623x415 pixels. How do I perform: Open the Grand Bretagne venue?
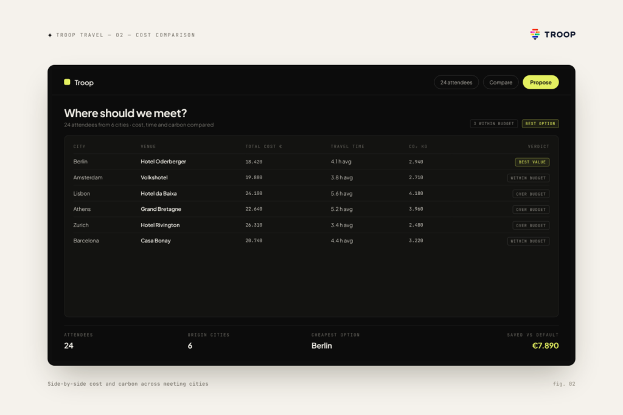click(x=161, y=209)
